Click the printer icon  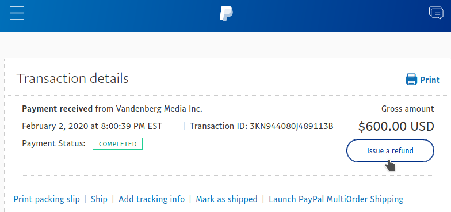[411, 79]
